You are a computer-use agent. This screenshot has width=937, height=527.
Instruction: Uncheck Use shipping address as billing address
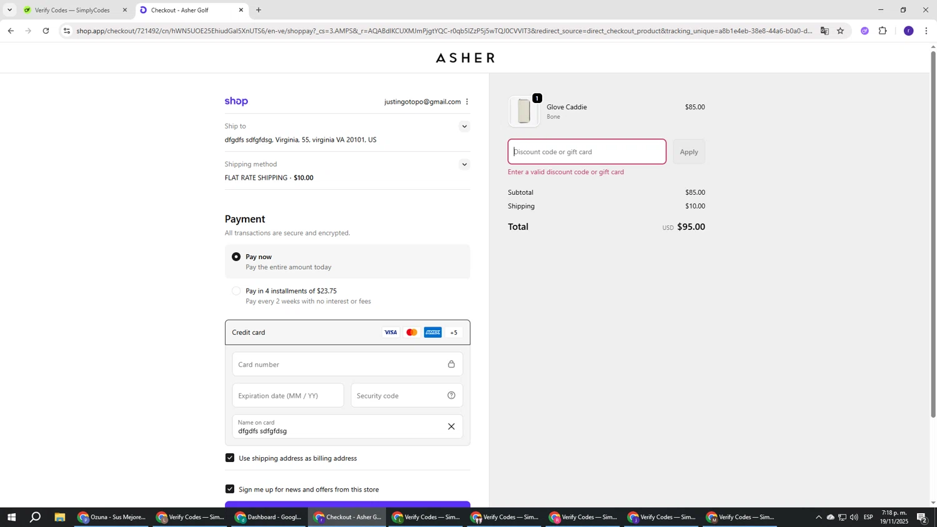(230, 458)
